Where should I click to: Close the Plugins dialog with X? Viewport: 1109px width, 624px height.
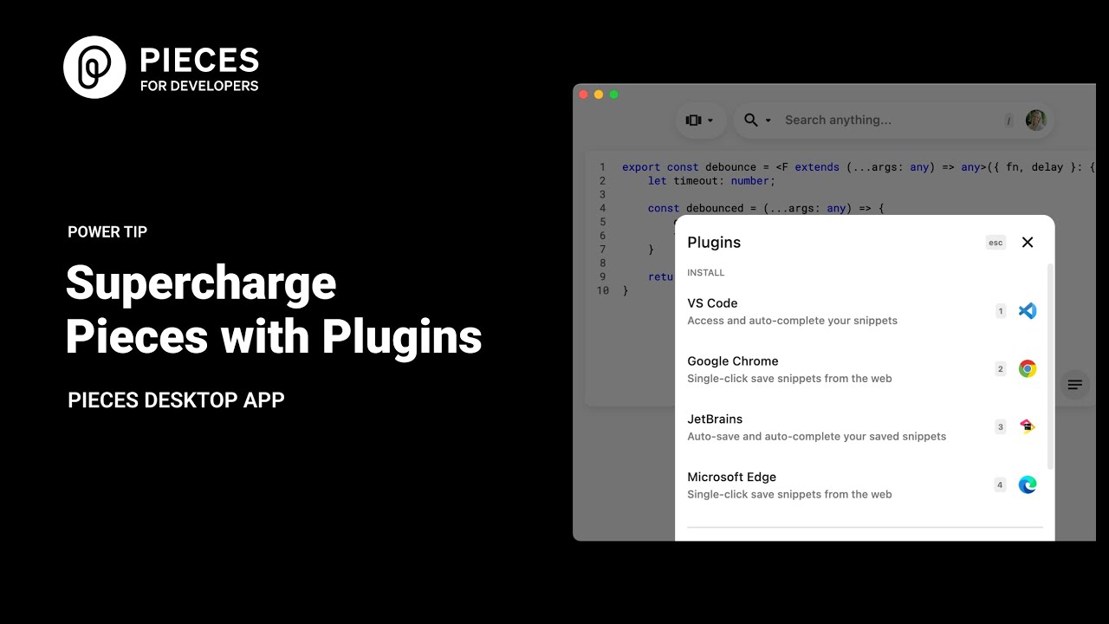point(1028,243)
